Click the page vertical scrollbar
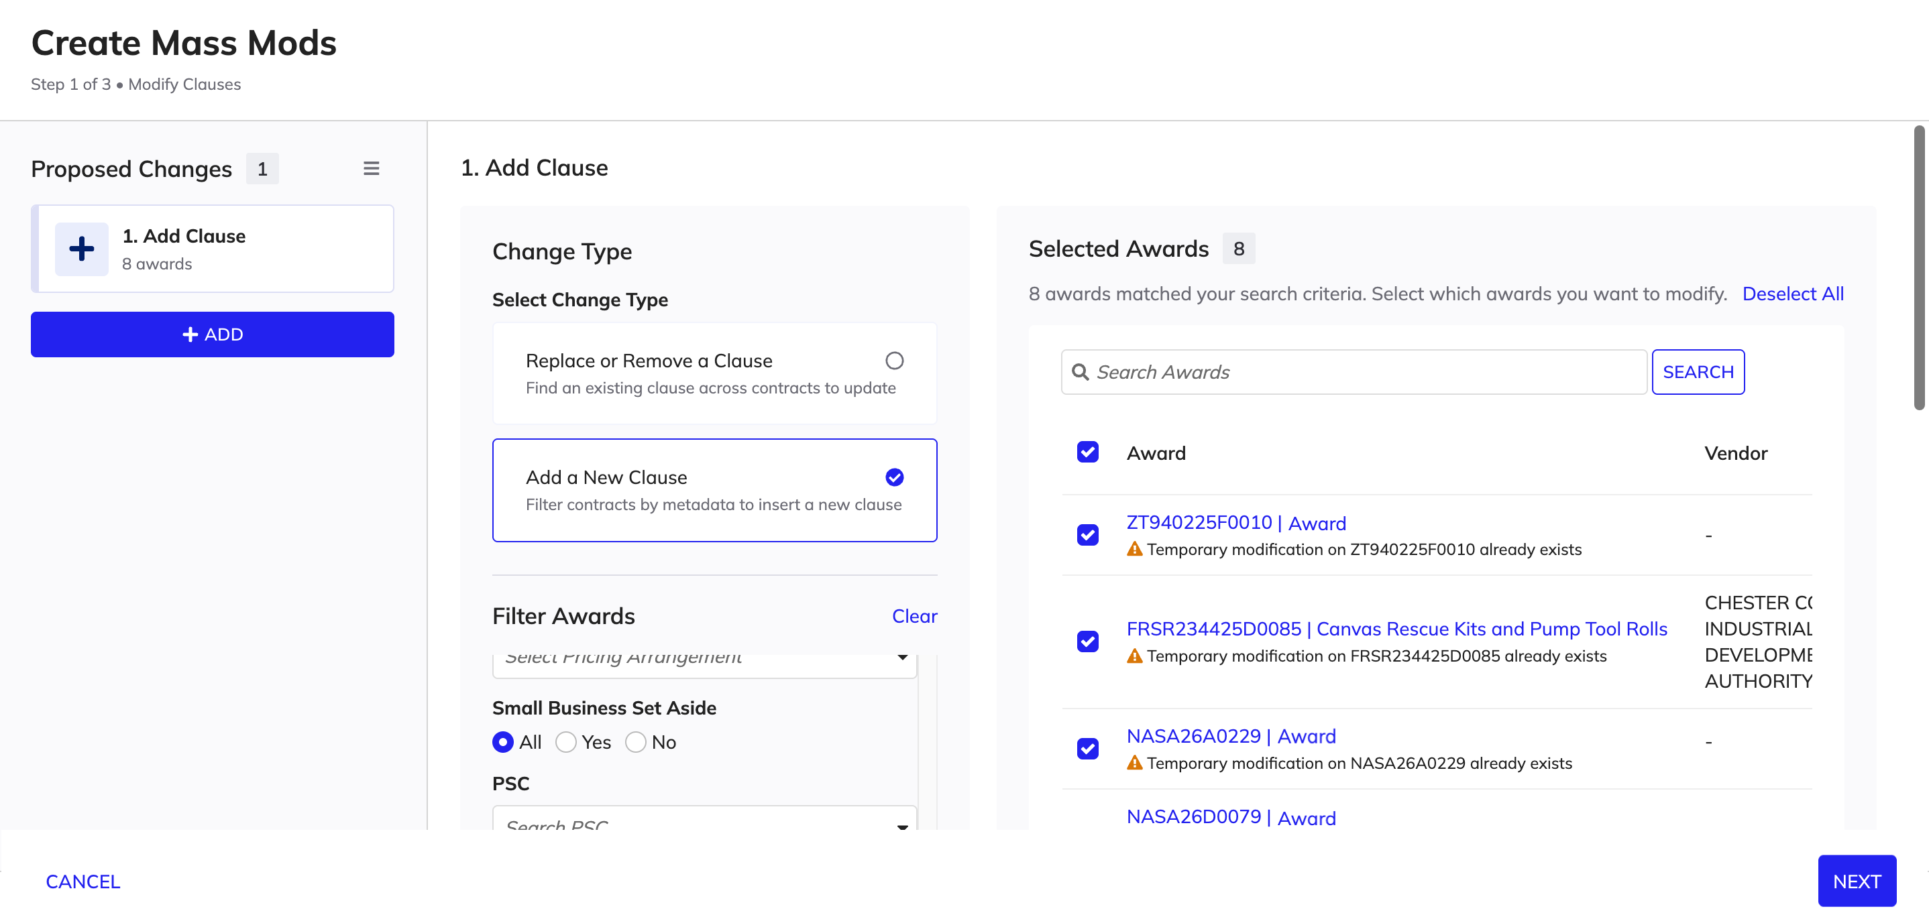Viewport: 1929px width, 917px height. tap(1918, 267)
